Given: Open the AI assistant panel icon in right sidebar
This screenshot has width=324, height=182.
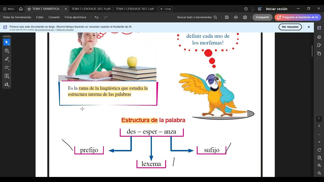Looking at the screenshot, I should point(319,28).
